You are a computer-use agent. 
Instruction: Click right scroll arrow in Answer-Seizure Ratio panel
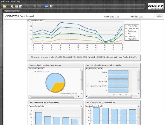click(x=136, y=96)
